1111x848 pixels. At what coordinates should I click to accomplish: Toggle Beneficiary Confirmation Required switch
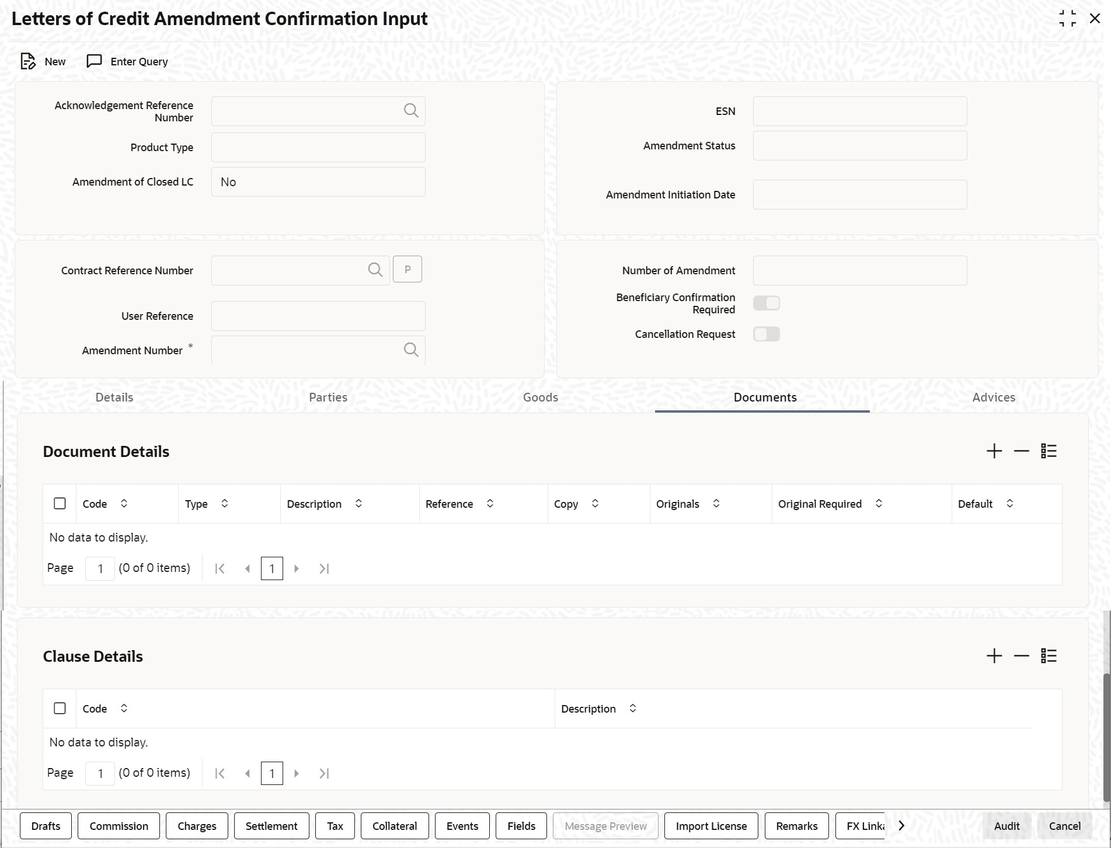767,303
